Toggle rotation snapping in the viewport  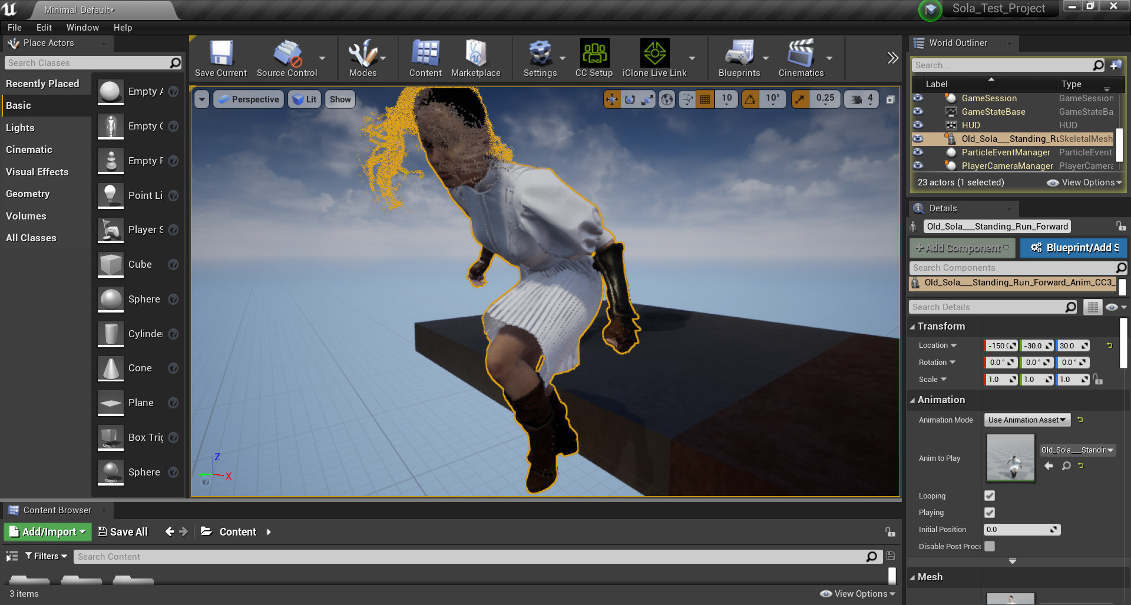(750, 99)
